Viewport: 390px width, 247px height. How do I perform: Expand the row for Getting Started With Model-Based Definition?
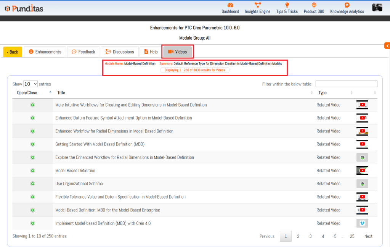click(x=33, y=144)
